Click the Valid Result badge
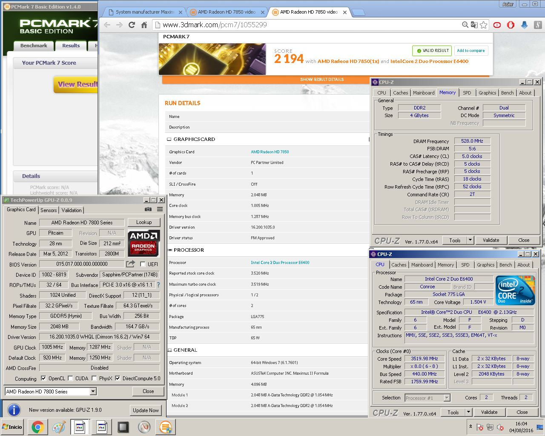545x436 pixels. (x=432, y=51)
